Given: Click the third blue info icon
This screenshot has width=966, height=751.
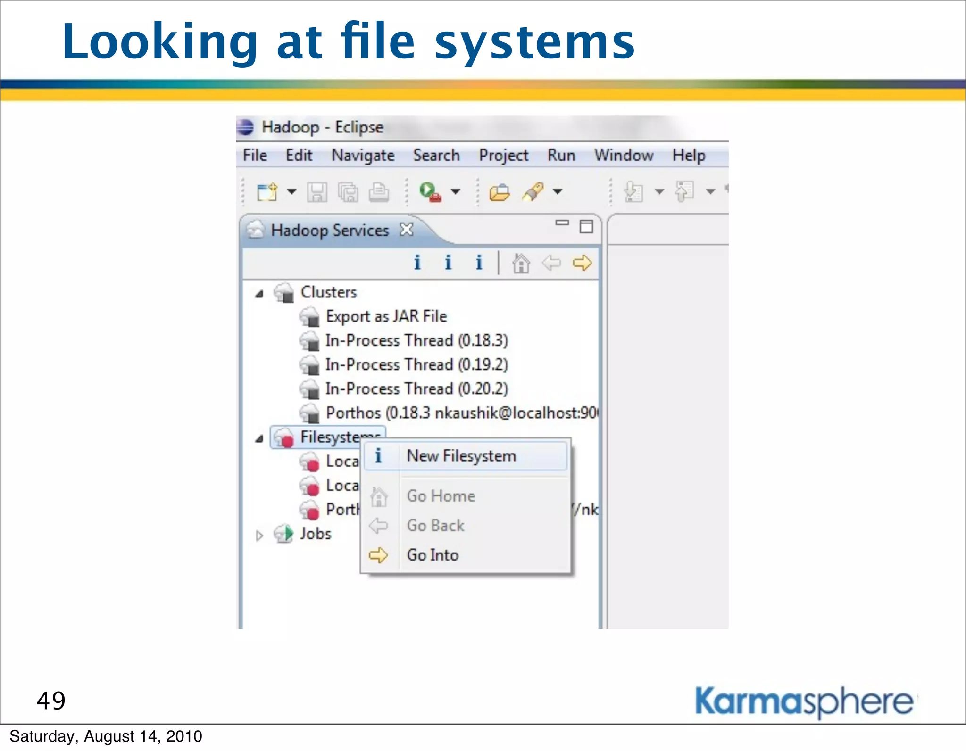Looking at the screenshot, I should pyautogui.click(x=479, y=263).
